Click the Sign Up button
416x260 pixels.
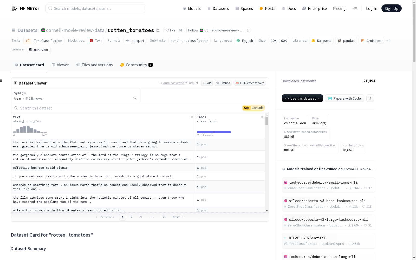pyautogui.click(x=392, y=8)
